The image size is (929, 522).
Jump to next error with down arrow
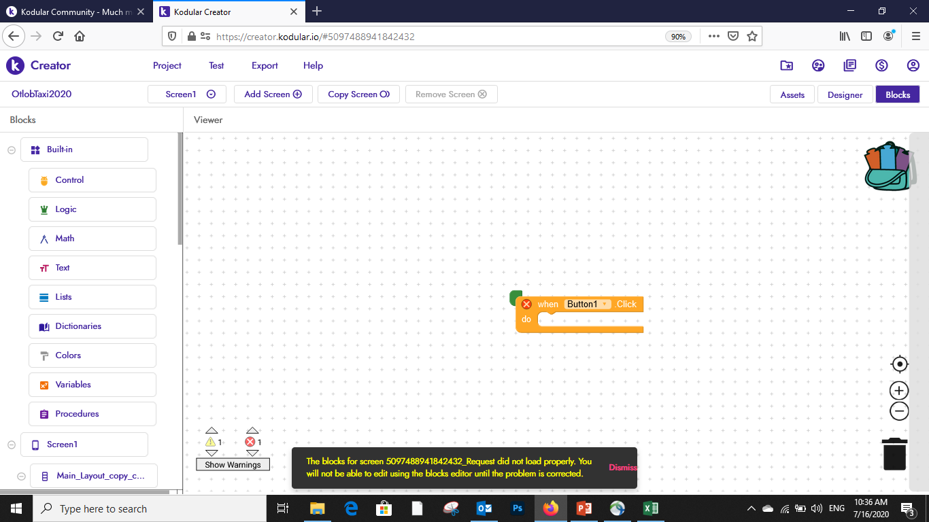coord(252,453)
